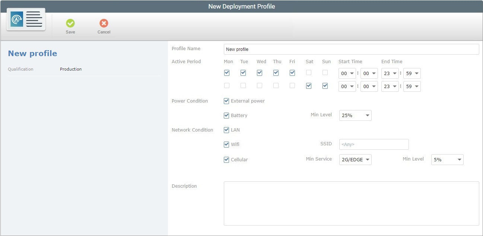Click the SSID field showing <Any>
This screenshot has width=483, height=236.
[374, 144]
